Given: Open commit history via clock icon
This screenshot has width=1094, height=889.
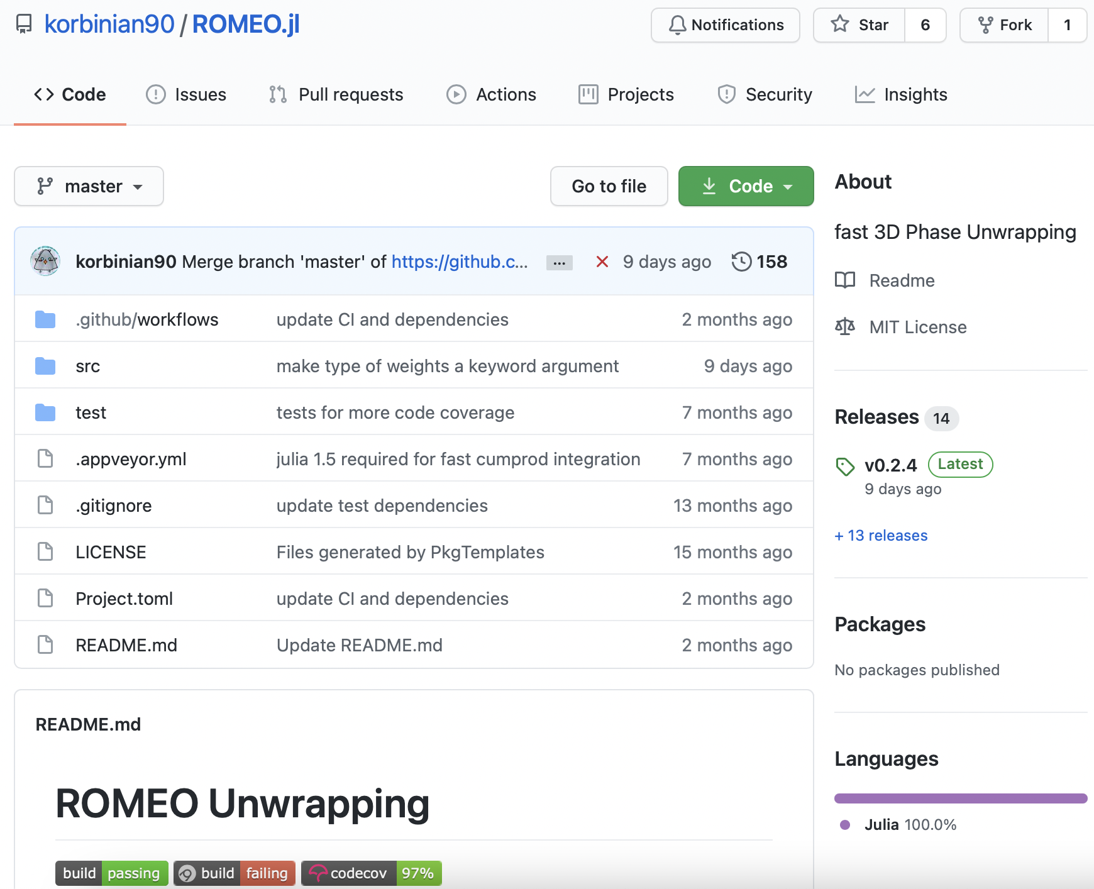Looking at the screenshot, I should pyautogui.click(x=741, y=262).
